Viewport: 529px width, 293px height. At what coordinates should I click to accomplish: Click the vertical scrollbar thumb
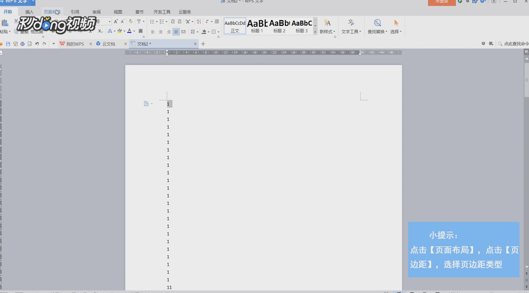[x=526, y=80]
